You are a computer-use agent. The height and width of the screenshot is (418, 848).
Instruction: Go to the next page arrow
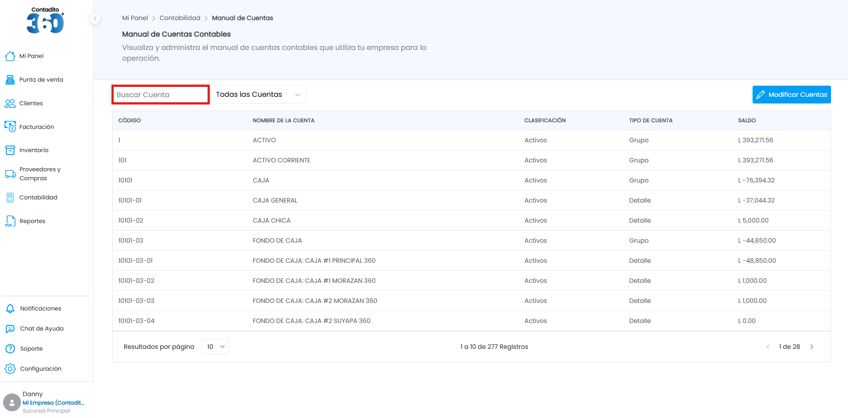812,347
